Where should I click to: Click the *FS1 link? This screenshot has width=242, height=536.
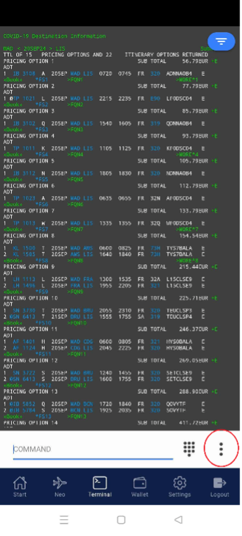(41, 80)
